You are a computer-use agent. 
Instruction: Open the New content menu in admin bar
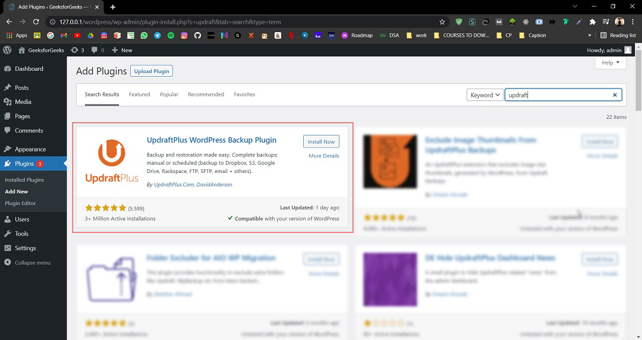[x=122, y=50]
